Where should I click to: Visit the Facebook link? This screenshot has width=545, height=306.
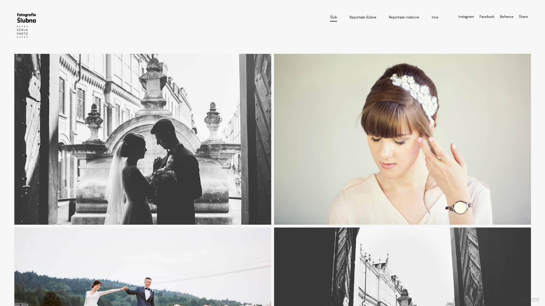(x=487, y=17)
